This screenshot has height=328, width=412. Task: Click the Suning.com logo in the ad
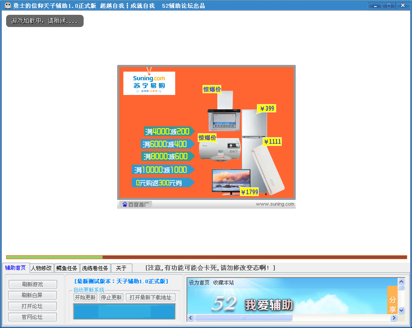click(149, 83)
